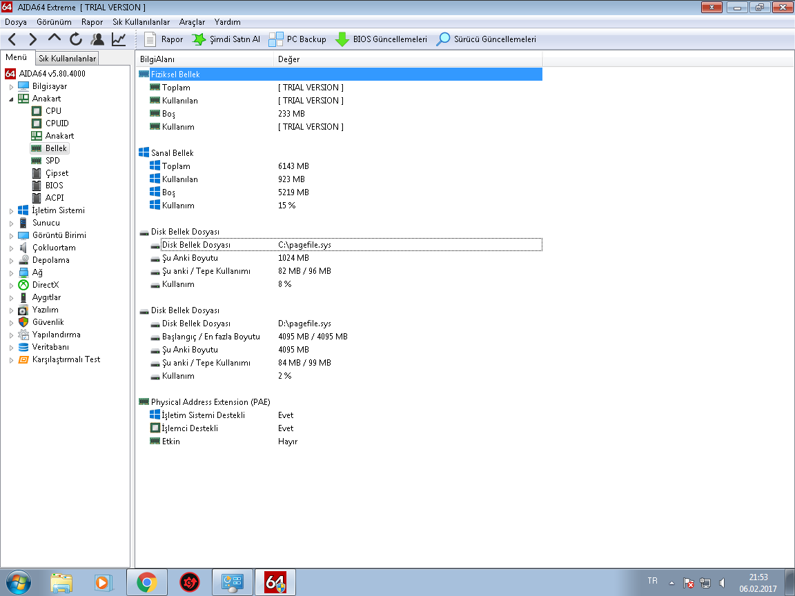795x596 pixels.
Task: Click the volume speaker tray icon
Action: pos(722,583)
